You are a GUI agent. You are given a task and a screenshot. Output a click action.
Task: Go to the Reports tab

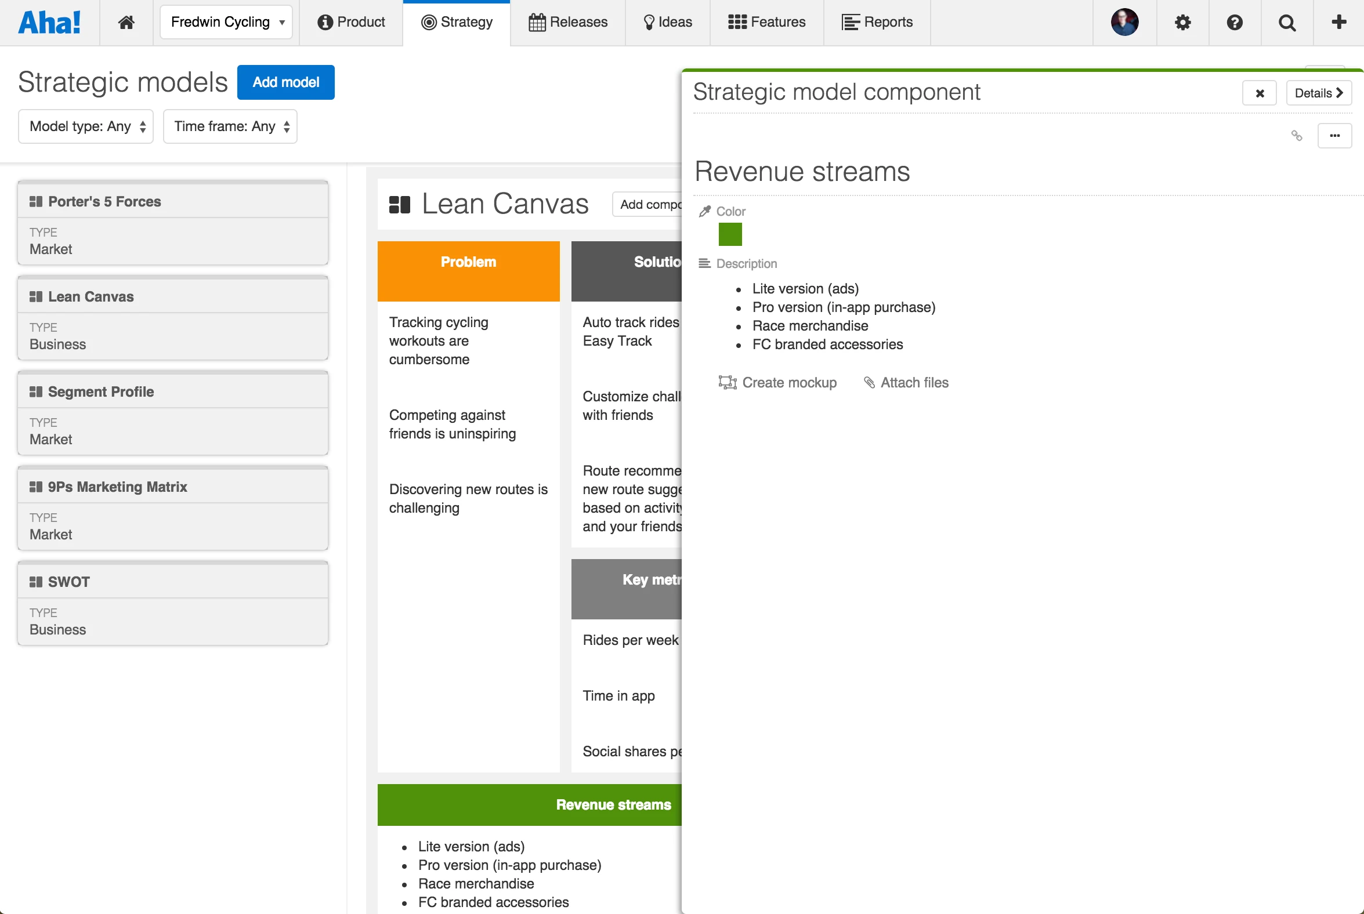(877, 22)
